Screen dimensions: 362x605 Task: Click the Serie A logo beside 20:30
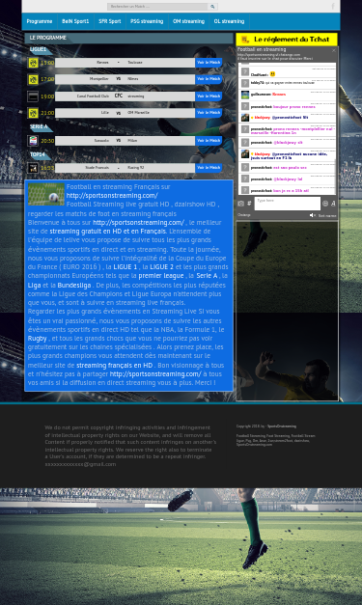point(33,141)
